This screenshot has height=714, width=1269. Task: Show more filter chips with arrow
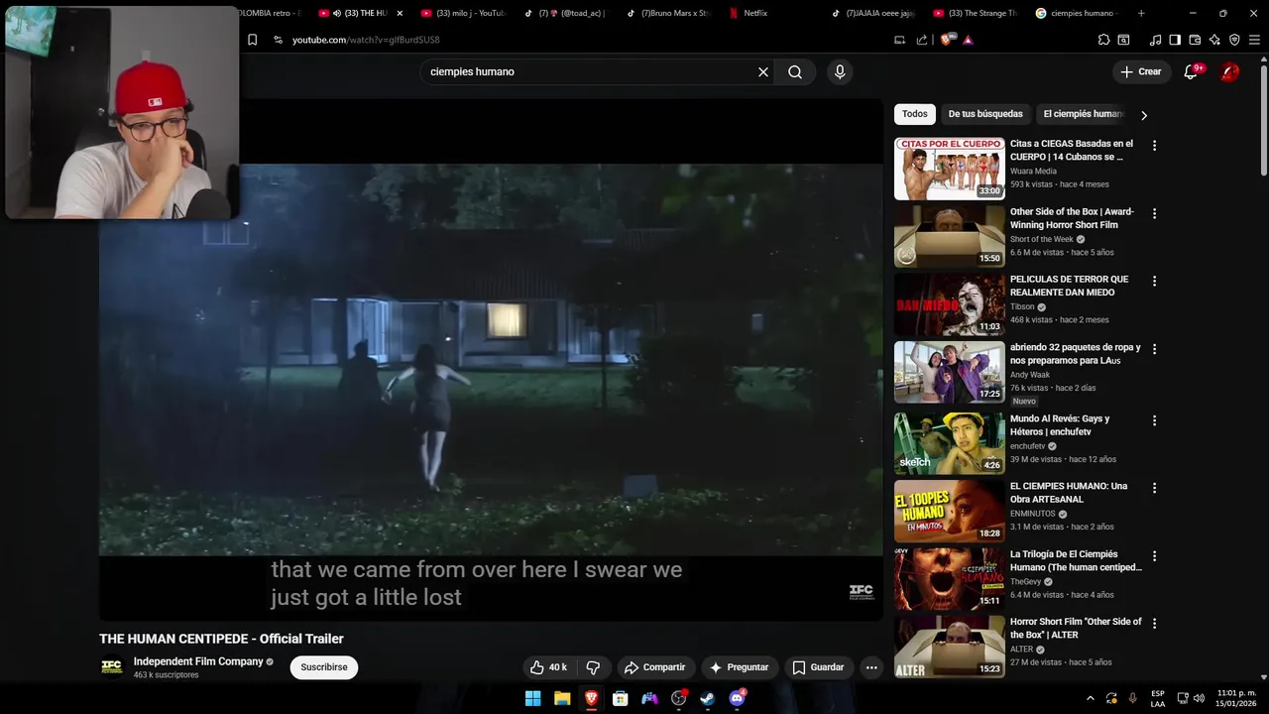[1143, 115]
